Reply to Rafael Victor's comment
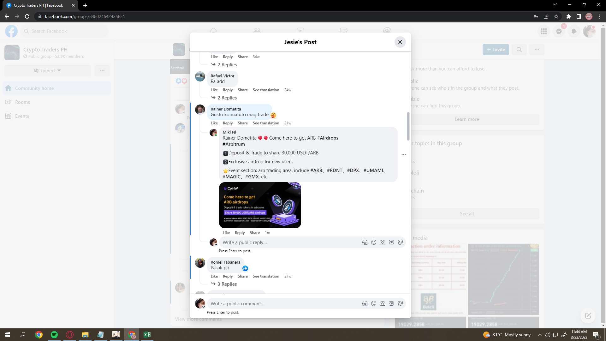 click(x=228, y=90)
